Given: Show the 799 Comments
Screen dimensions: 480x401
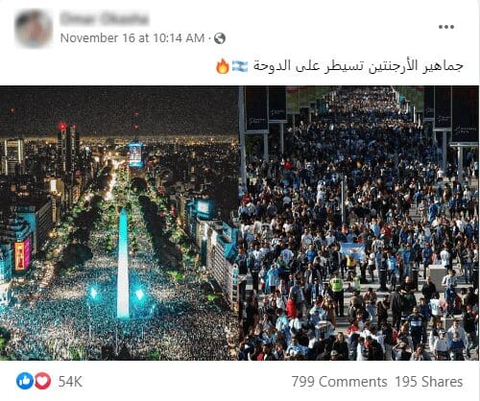Looking at the screenshot, I should coord(339,382).
